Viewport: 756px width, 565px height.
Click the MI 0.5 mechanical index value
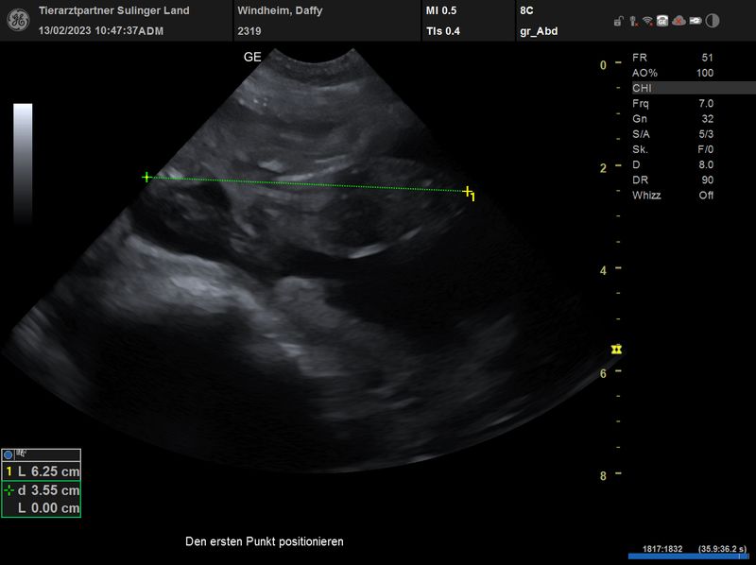click(441, 10)
